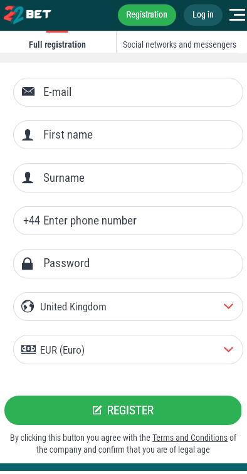
Task: Click the 22BET logo
Action: tap(27, 14)
